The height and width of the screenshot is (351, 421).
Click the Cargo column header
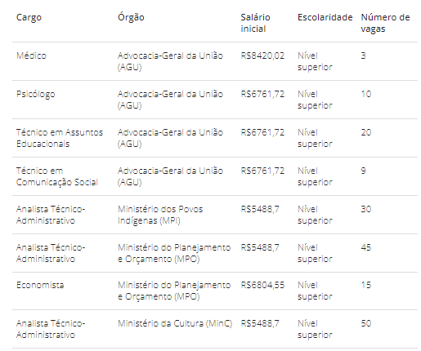(x=29, y=17)
